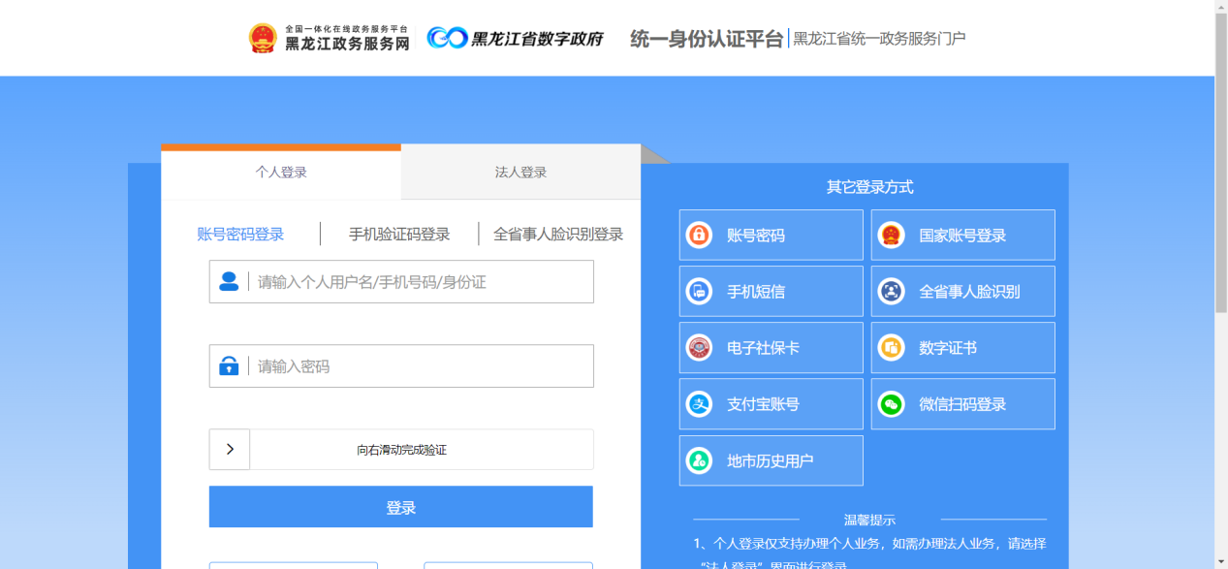Click the blue 登录 button
Viewport: 1228px width, 569px height.
coord(400,507)
